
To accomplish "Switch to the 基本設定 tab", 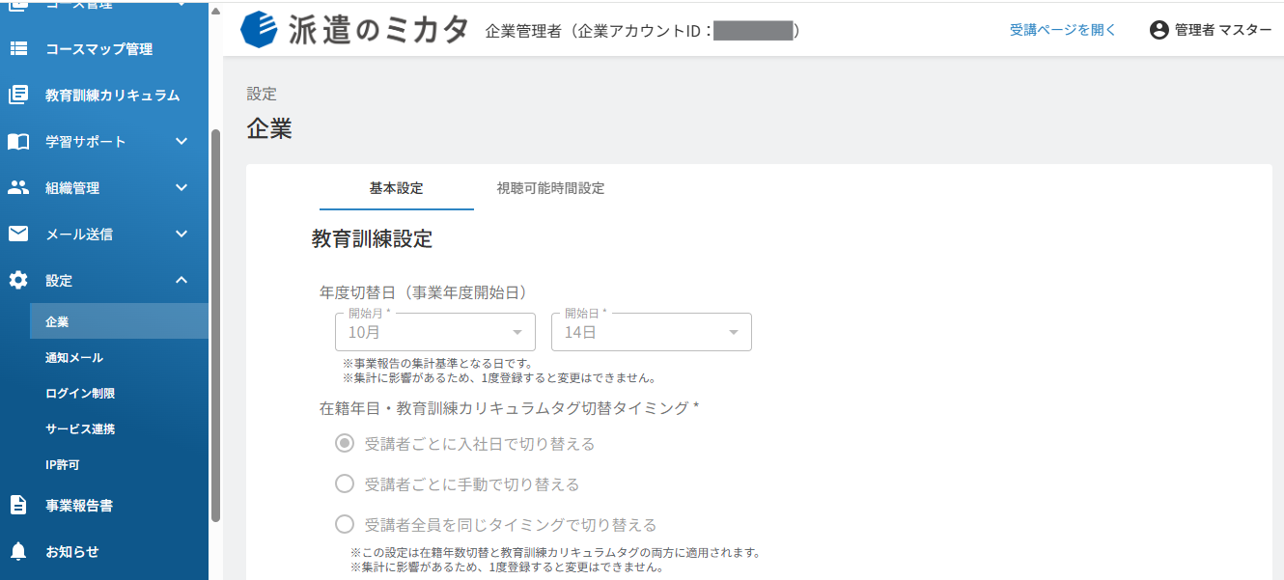I will click(x=397, y=188).
